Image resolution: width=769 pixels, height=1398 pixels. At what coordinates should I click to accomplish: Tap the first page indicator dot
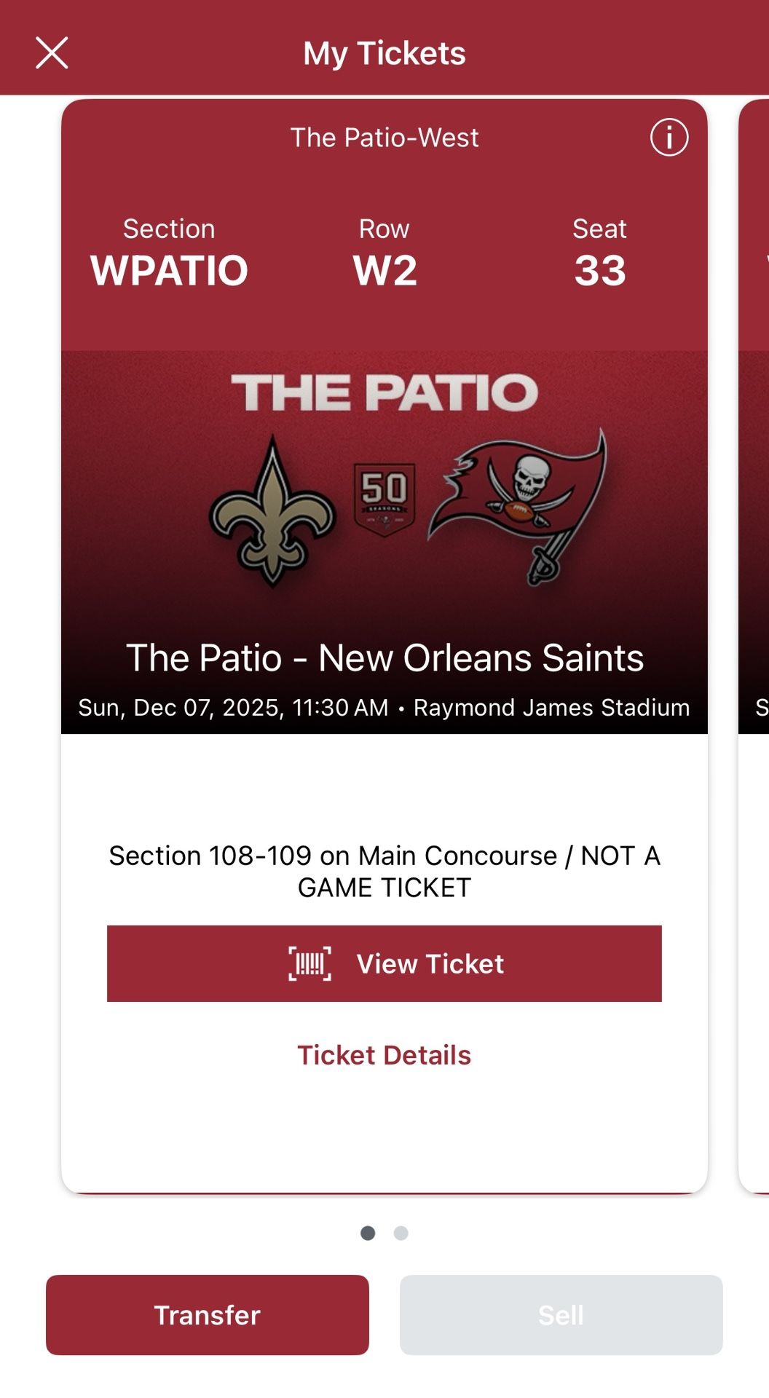(x=368, y=1233)
